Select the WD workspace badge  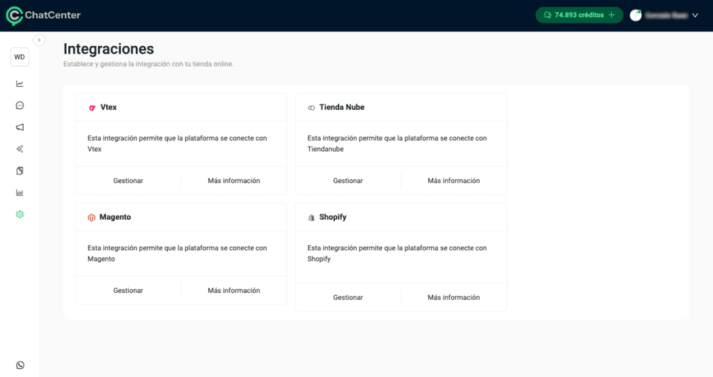tap(19, 57)
